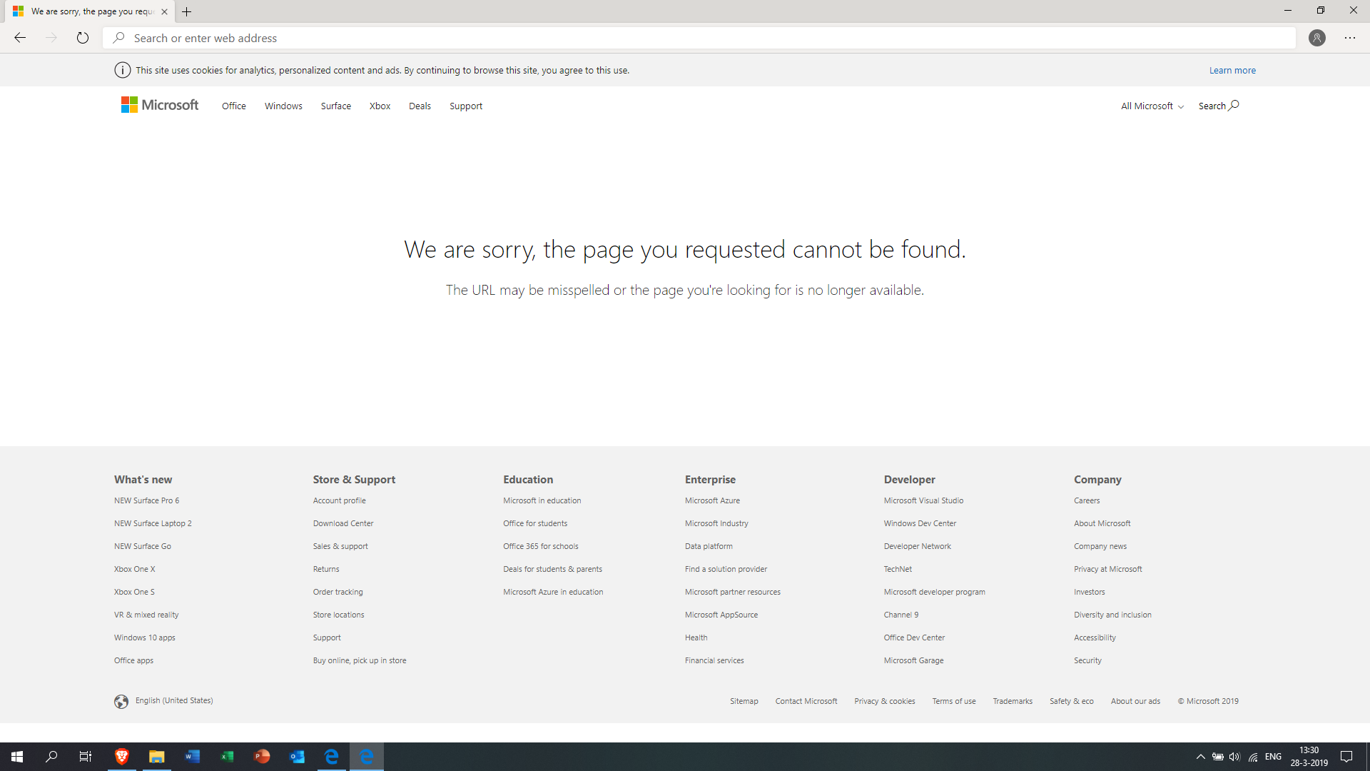Launch Brave browser from taskbar
Viewport: 1370px width, 771px height.
coord(122,757)
